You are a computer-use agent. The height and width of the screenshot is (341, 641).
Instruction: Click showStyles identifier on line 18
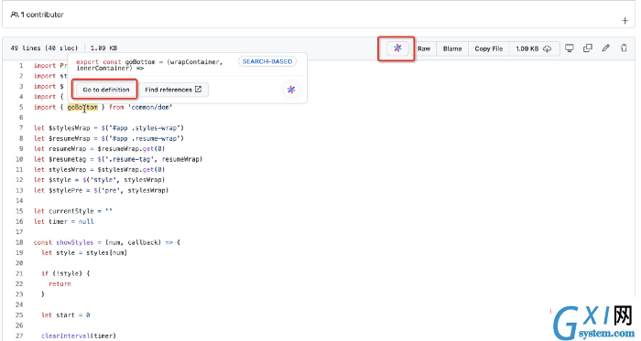[75, 242]
